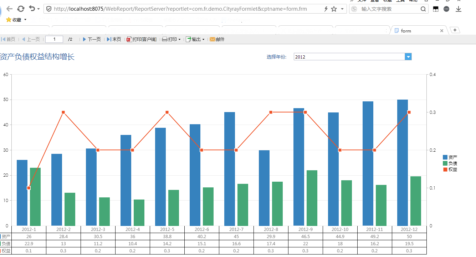476x257 pixels.
Task: Click the 负债 value 10.4 cell
Action: [x=133, y=243]
